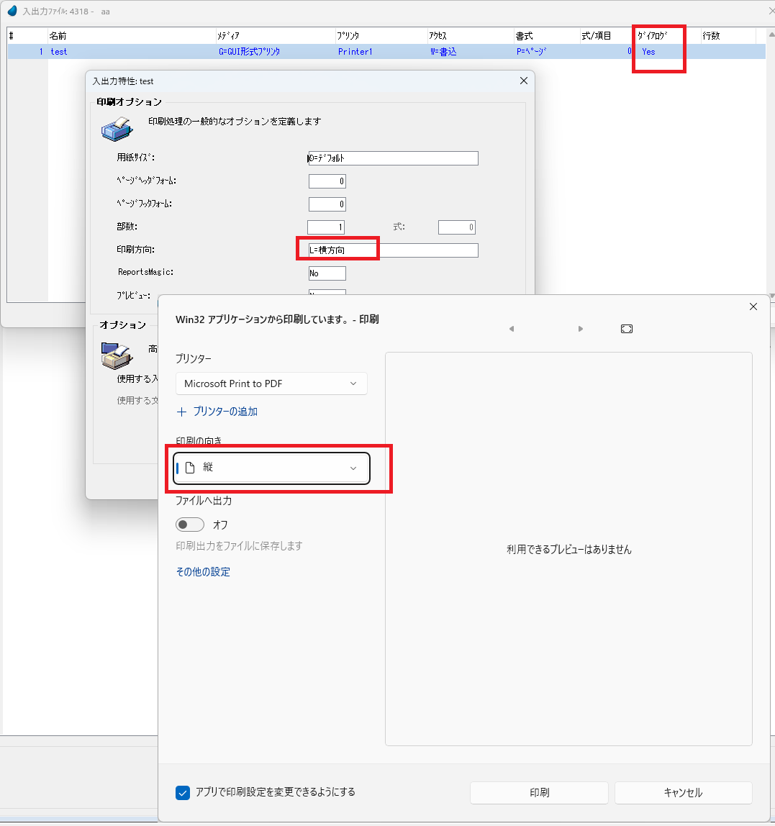Screen dimensions: 775x826
Task: Click the 部数 copies input field
Action: coord(326,227)
